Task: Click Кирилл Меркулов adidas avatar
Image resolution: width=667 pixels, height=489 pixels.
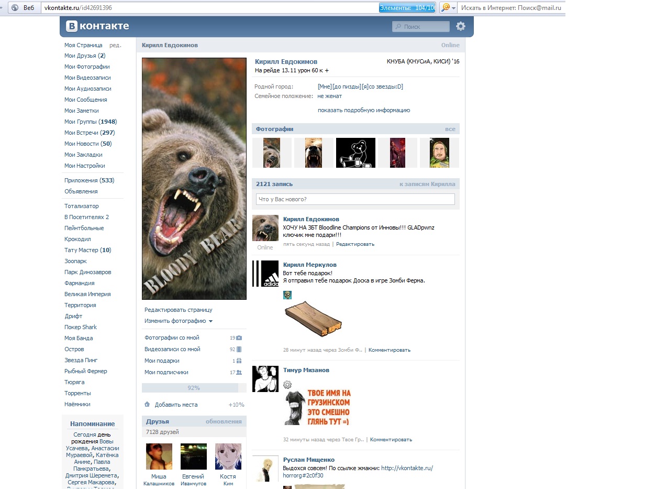Action: pos(265,274)
